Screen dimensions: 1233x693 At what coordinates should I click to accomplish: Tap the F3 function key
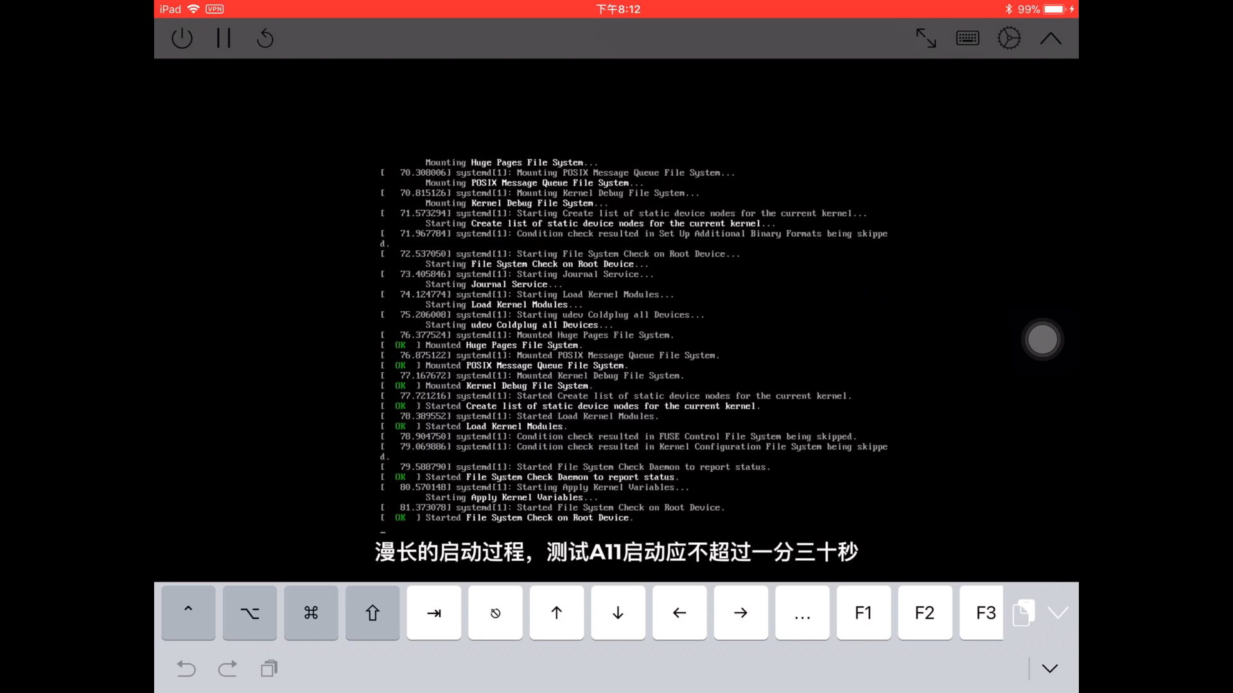[981, 613]
